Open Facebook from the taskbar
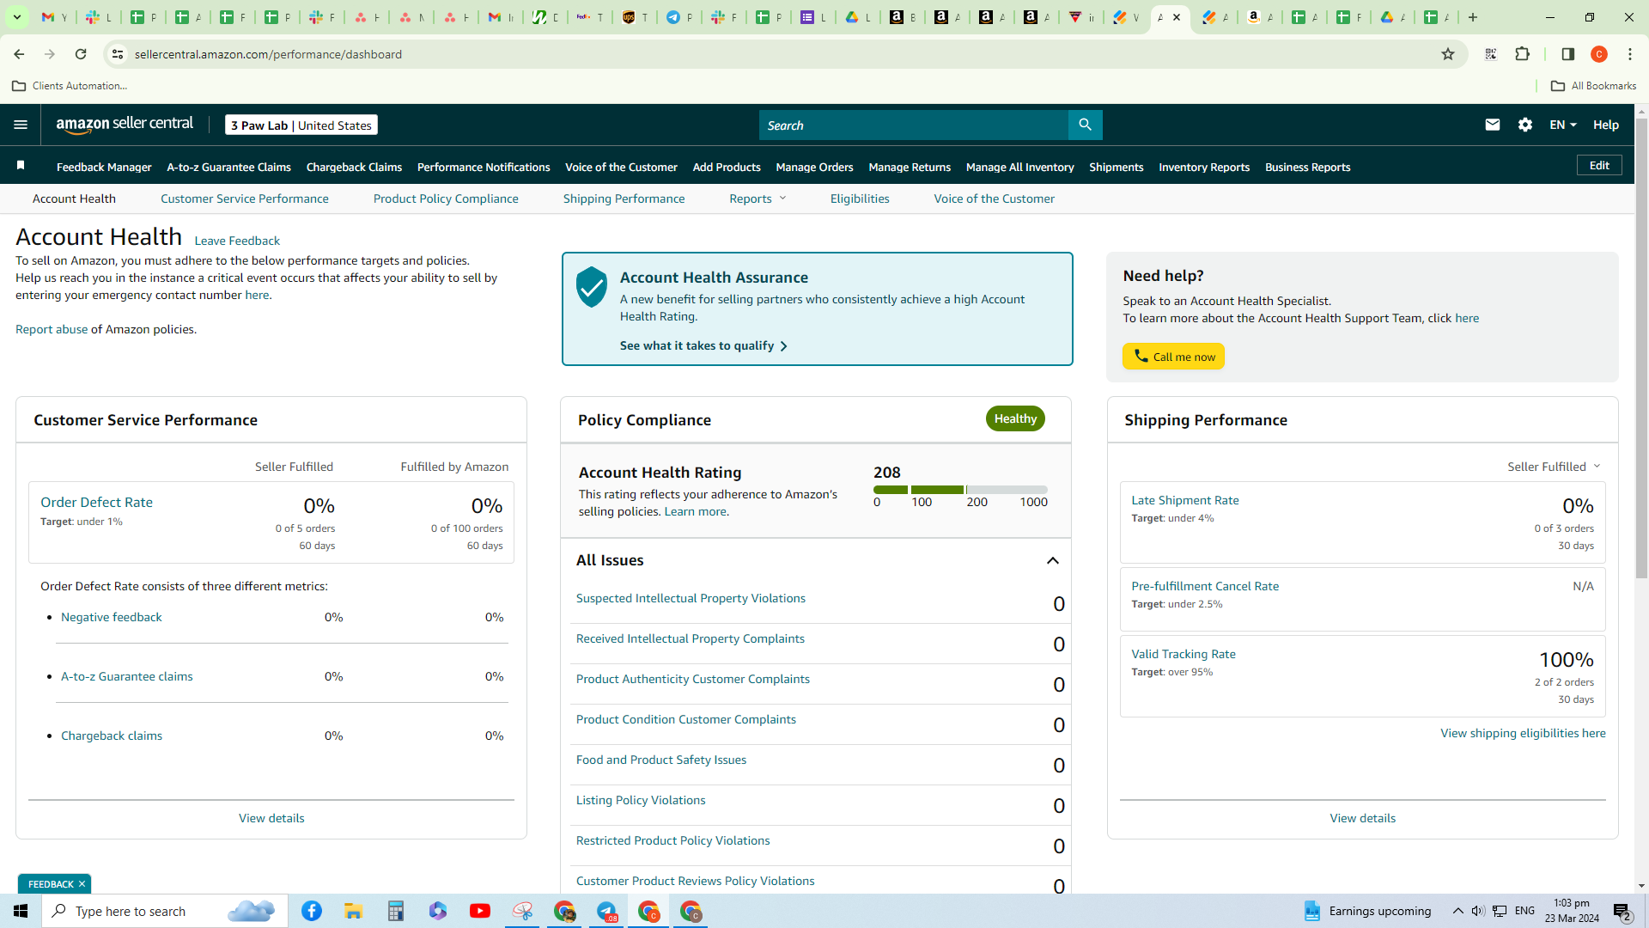Viewport: 1649px width, 928px height. click(312, 911)
